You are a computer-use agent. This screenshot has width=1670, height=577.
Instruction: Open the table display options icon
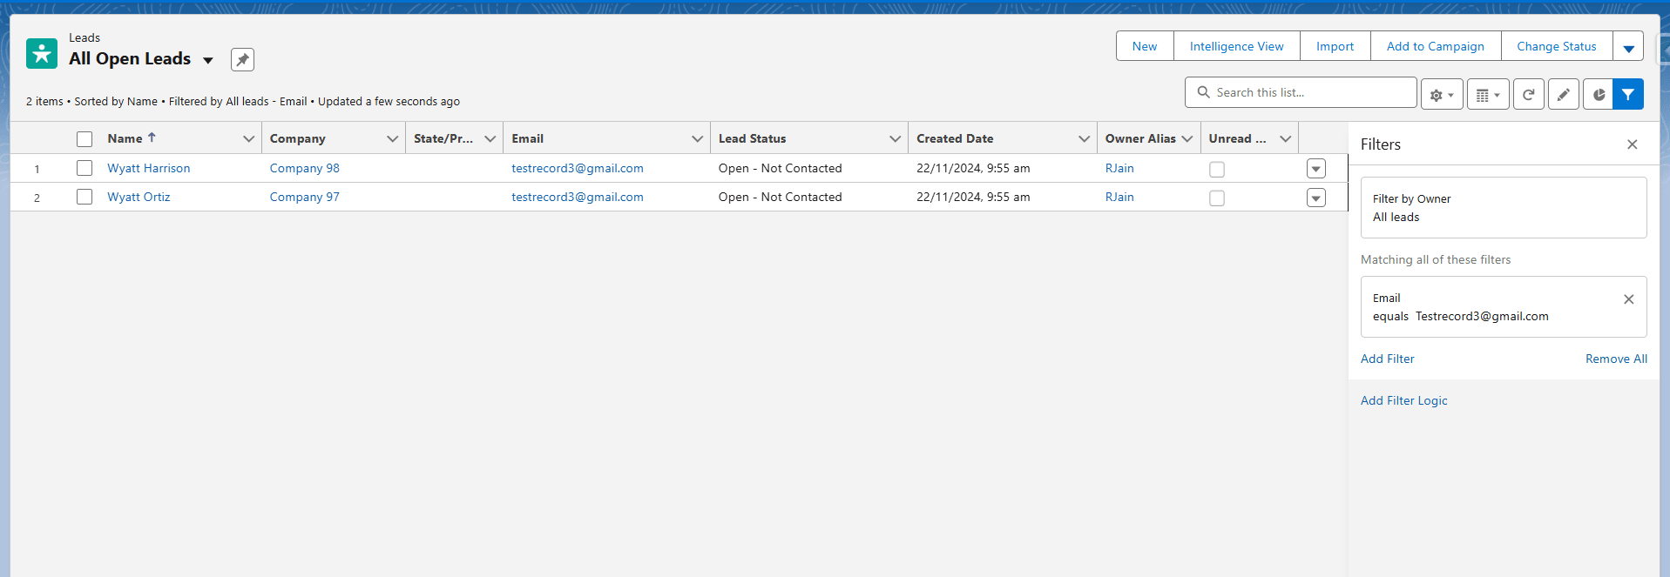1487,94
